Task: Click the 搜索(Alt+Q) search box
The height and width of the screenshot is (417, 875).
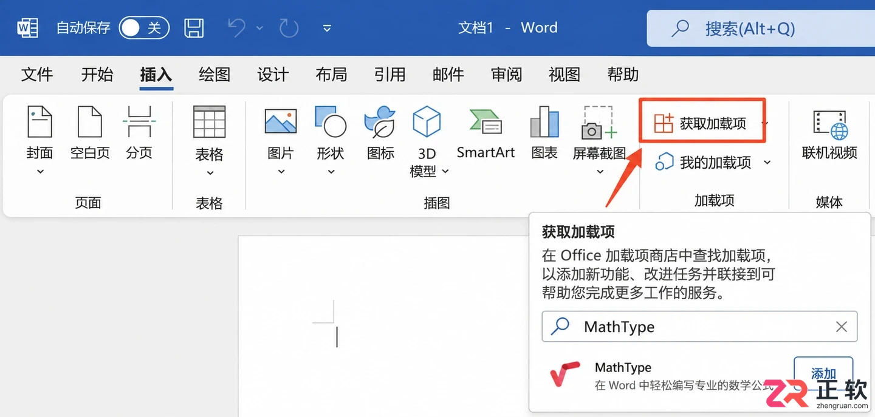Action: pos(761,28)
